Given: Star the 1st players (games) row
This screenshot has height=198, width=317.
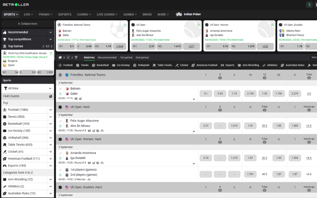Looking at the screenshot, I should point(60,175).
